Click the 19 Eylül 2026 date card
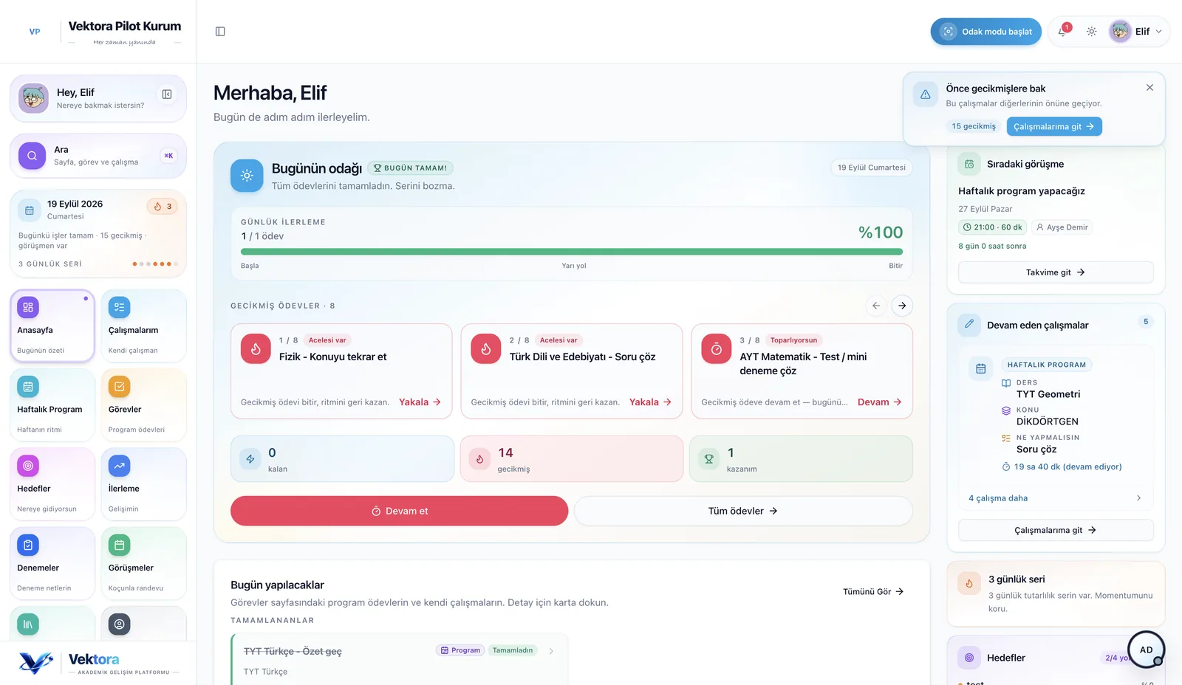The height and width of the screenshot is (685, 1182). 98,233
